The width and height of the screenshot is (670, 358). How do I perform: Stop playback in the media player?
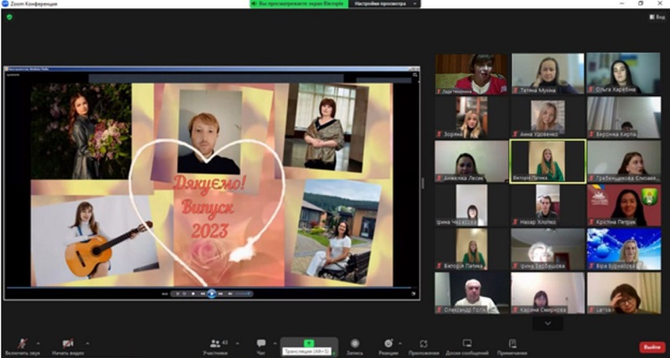point(193,294)
